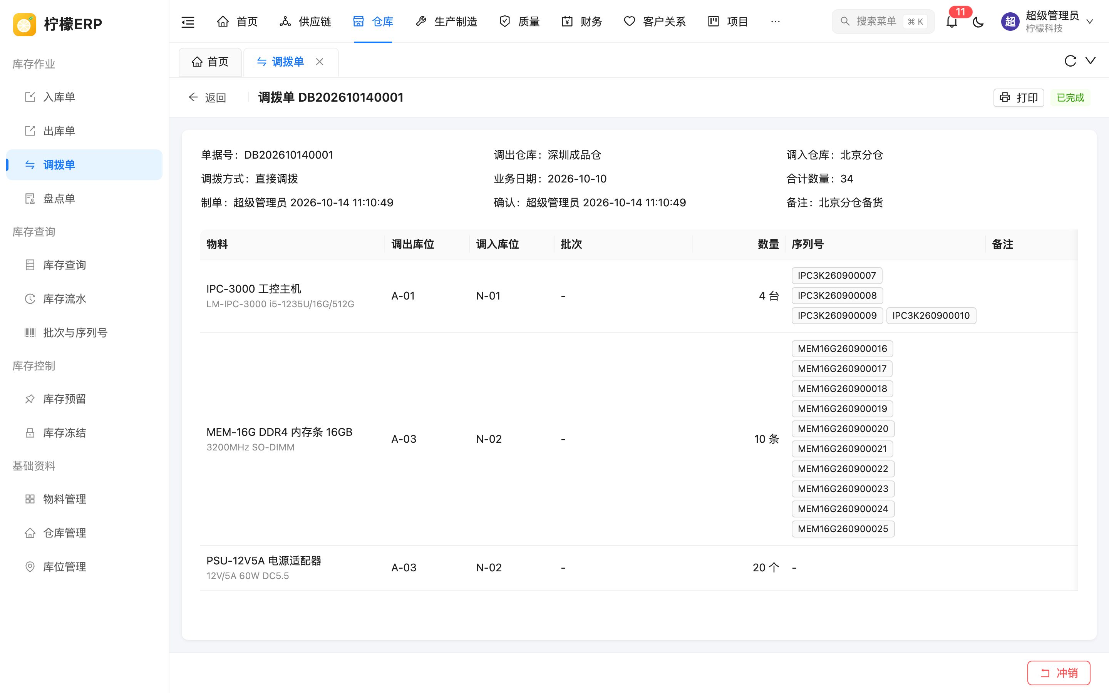Go back with the 返回 link
Image resolution: width=1109 pixels, height=693 pixels.
pyautogui.click(x=207, y=98)
